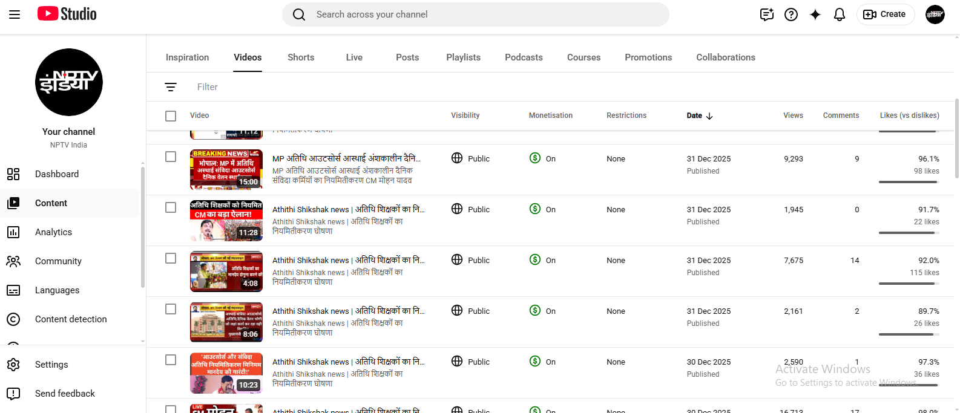Open the hamburger navigation menu
Image resolution: width=960 pixels, height=413 pixels.
tap(15, 15)
